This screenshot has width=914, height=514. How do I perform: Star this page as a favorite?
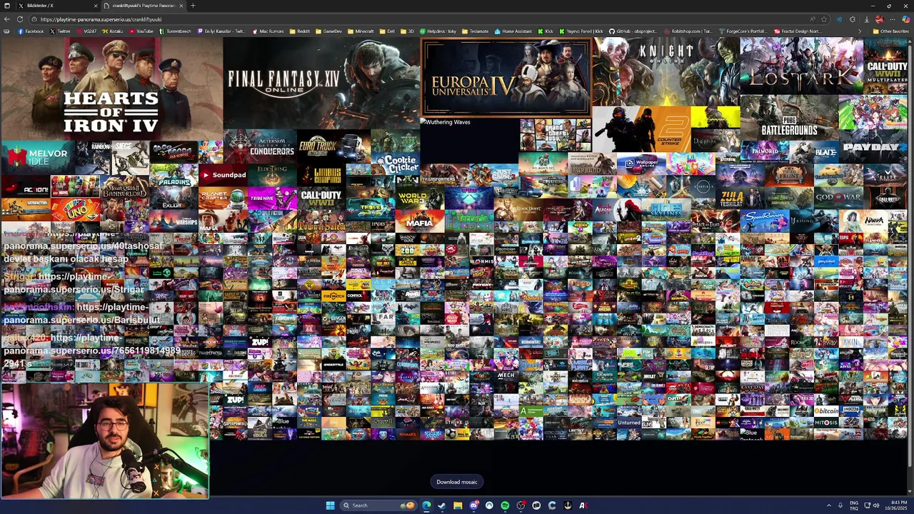[824, 19]
